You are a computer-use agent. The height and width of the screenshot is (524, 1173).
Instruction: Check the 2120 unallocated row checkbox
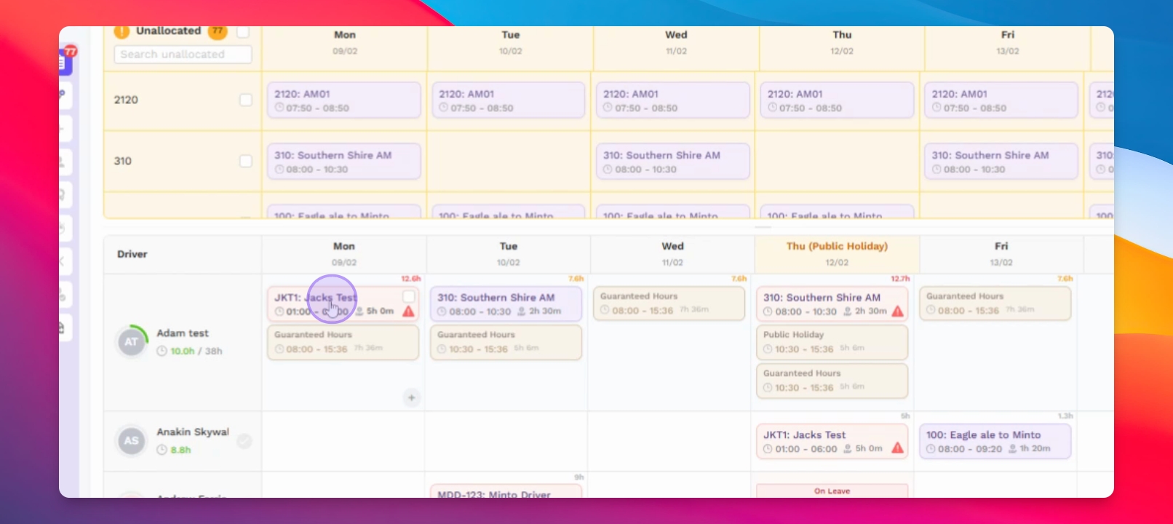pos(246,100)
